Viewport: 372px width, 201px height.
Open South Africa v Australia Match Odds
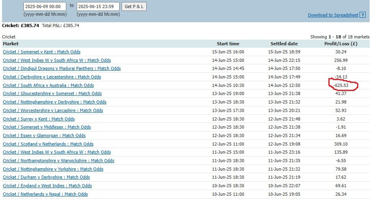coord(48,85)
